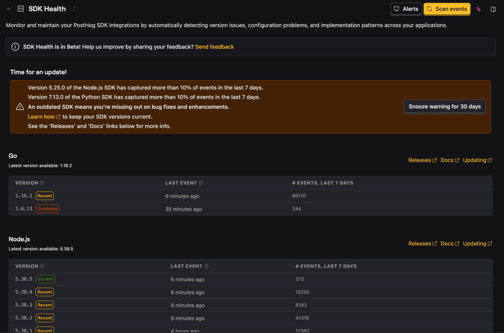Click info icon beside Go LAST EVENT header
The width and height of the screenshot is (504, 333).
tap(201, 183)
